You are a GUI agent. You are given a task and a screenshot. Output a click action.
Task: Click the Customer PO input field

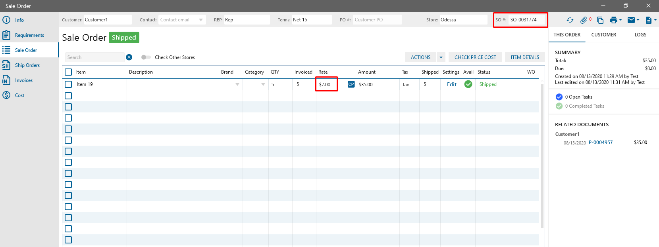(x=377, y=20)
